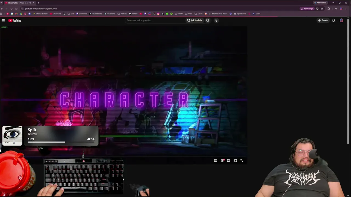
Task: Open the media control toolbar icon
Action: 336,8
